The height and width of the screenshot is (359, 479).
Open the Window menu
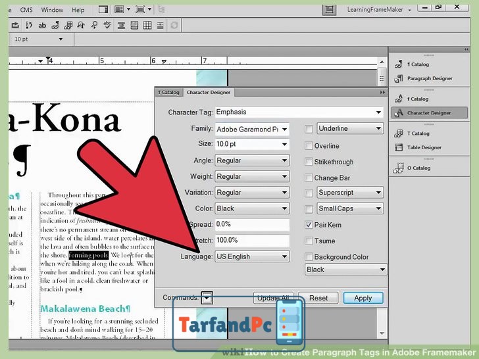52,10
